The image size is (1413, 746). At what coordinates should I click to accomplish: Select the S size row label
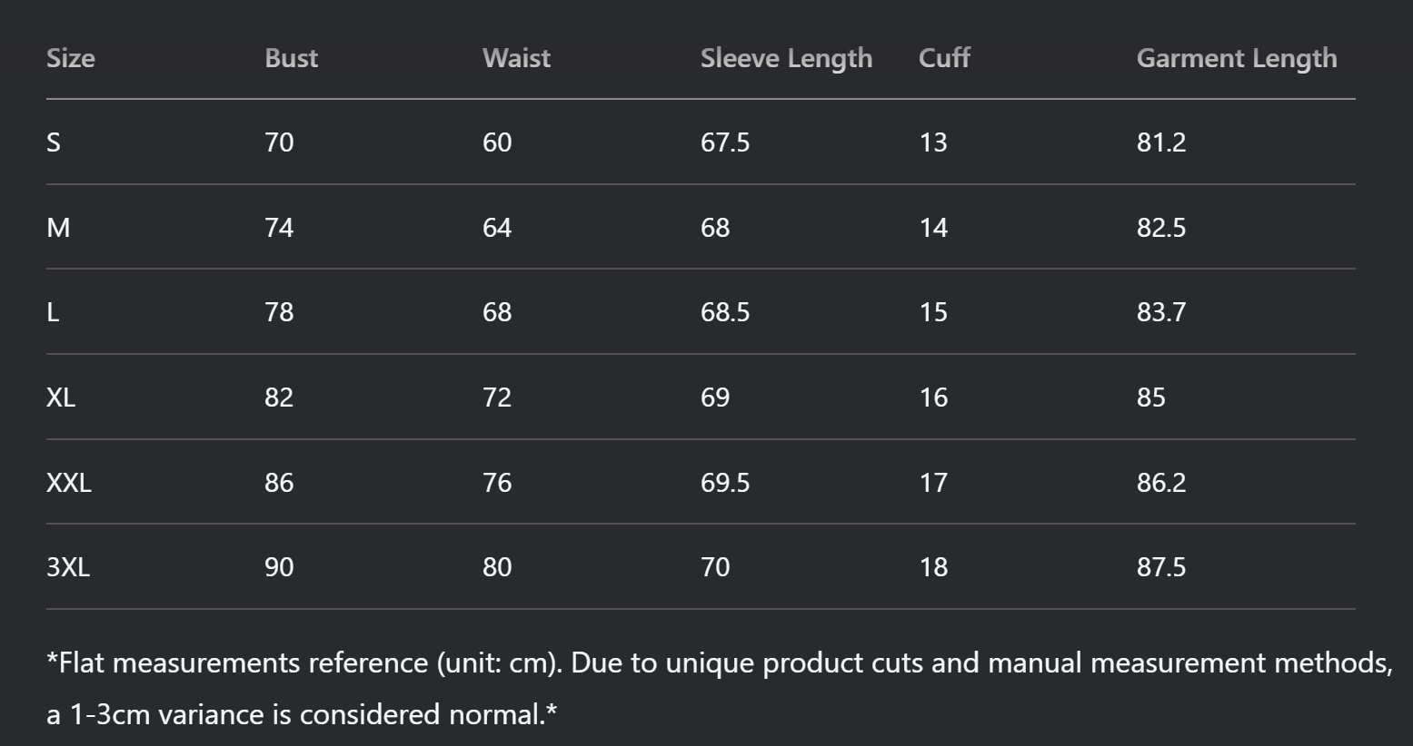tap(54, 142)
